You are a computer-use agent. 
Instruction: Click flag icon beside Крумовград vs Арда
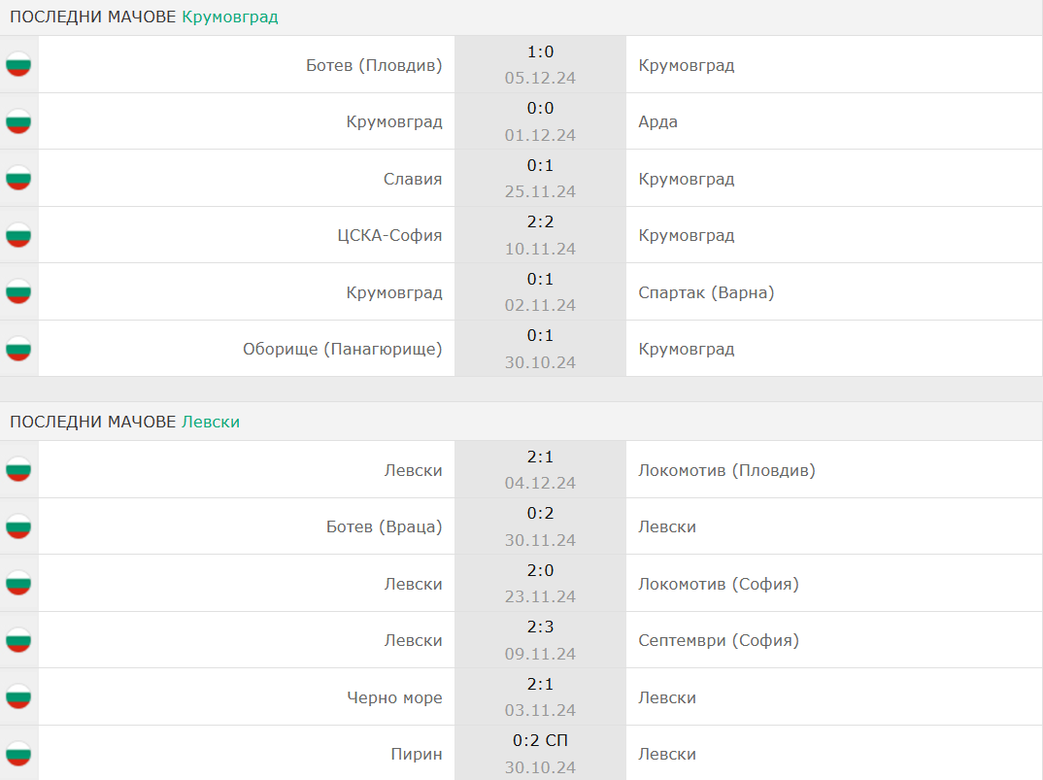coord(18,121)
